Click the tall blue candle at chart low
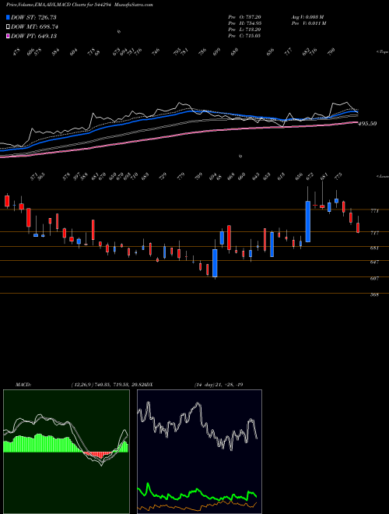 pos(215,263)
